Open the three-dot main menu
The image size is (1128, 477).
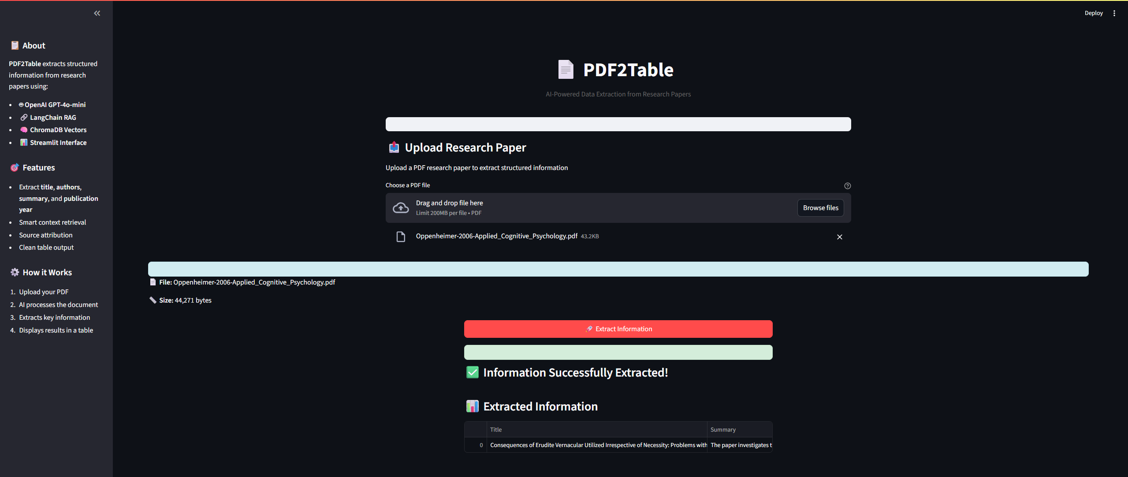pyautogui.click(x=1114, y=13)
